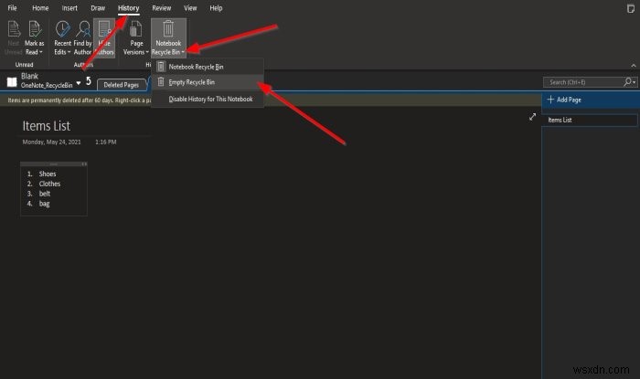
Task: Click the Next Unread icon
Action: tap(14, 29)
